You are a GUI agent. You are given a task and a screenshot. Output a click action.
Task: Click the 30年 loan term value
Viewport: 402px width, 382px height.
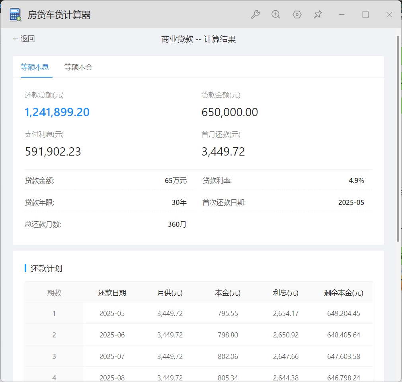[x=179, y=203]
